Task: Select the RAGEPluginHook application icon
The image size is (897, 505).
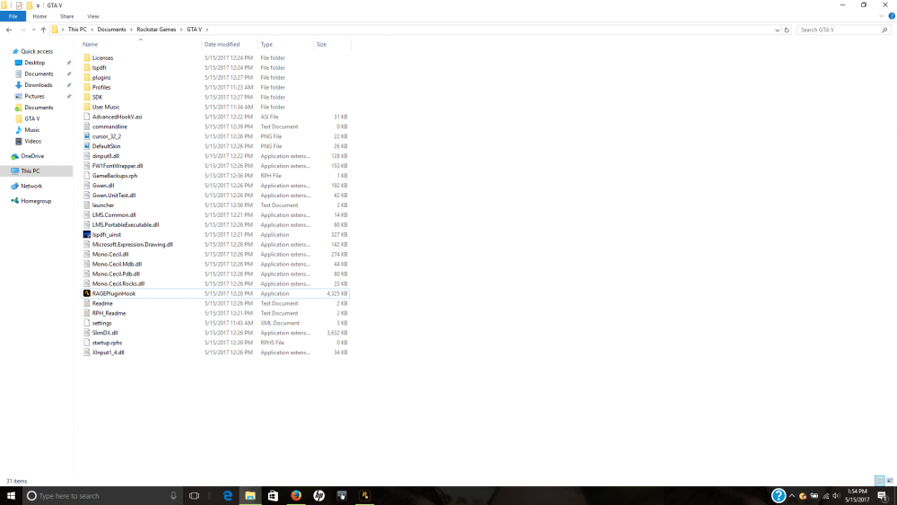Action: [87, 293]
